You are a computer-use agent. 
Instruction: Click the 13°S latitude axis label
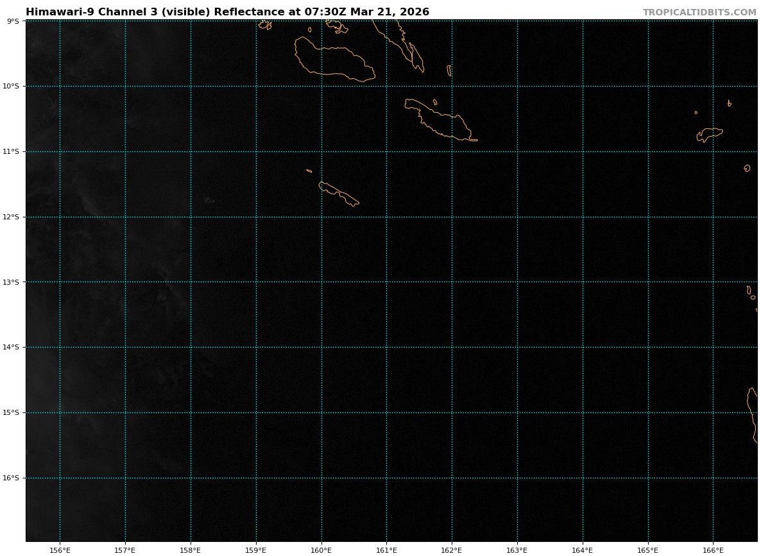click(x=12, y=282)
